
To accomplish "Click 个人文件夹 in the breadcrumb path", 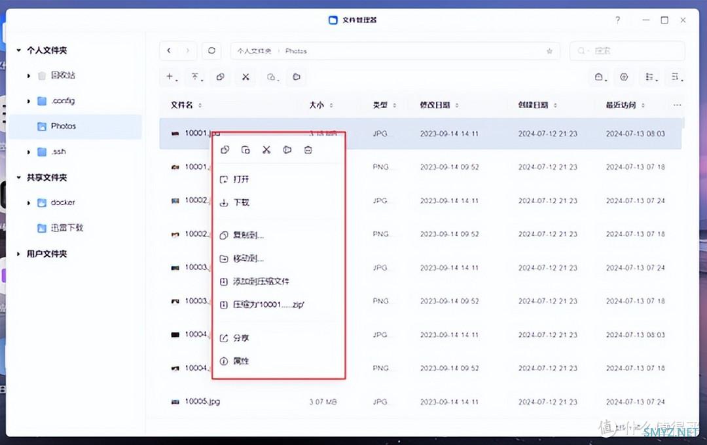I will [x=254, y=51].
